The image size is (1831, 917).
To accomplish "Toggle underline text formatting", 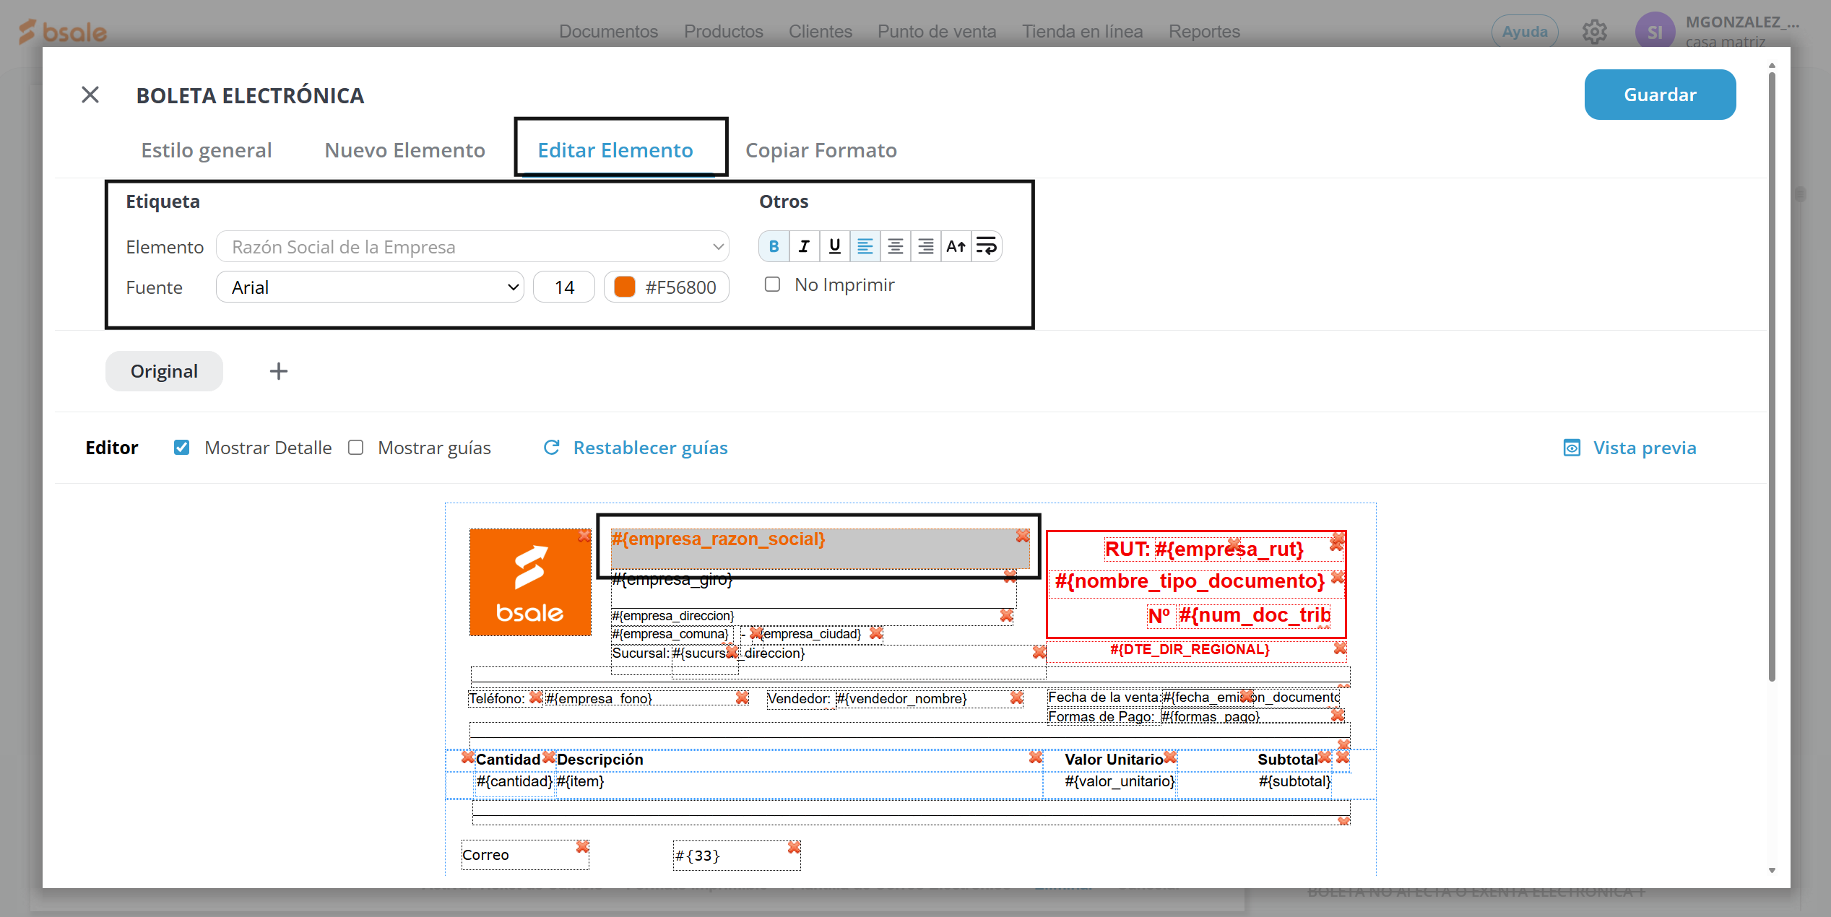I will (x=834, y=247).
